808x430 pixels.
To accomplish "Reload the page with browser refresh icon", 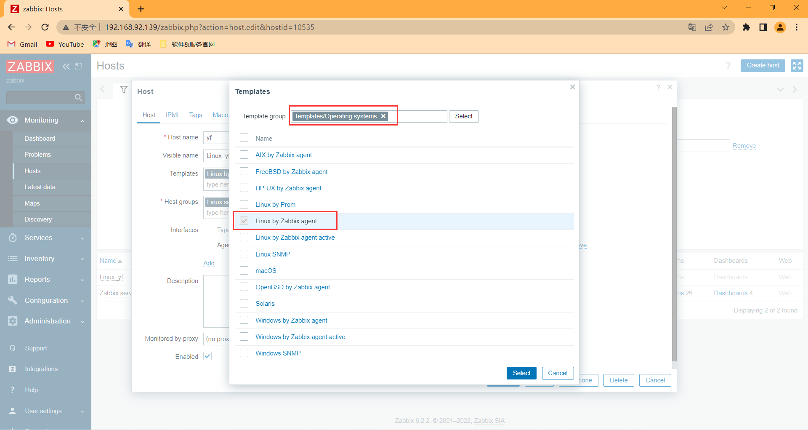I will pos(45,27).
